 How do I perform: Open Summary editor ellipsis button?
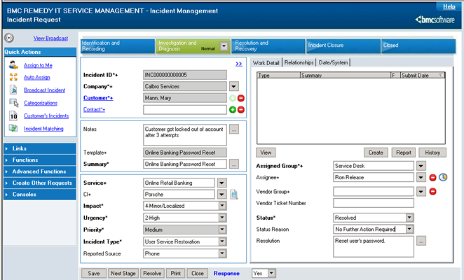click(234, 164)
